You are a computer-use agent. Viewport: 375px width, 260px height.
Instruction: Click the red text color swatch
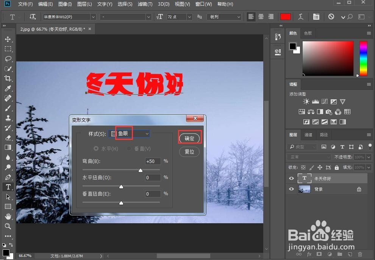(x=286, y=17)
